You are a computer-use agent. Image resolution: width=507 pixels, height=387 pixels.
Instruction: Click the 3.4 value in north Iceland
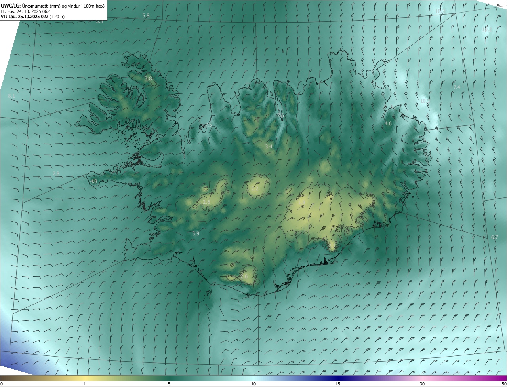(x=269, y=147)
